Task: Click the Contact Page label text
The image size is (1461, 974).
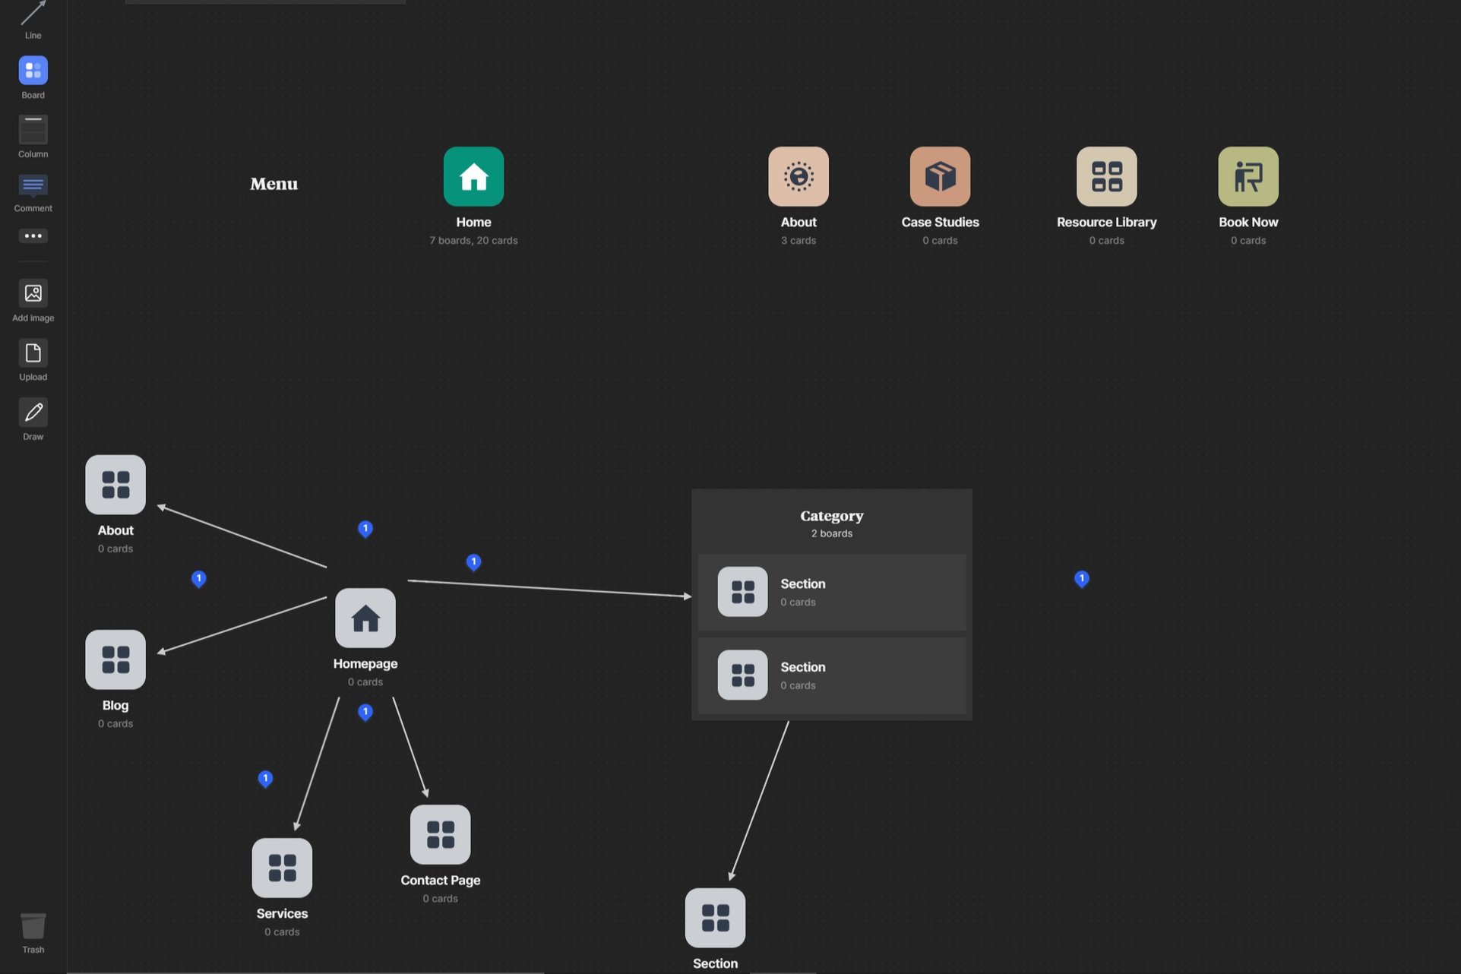Action: click(x=441, y=881)
